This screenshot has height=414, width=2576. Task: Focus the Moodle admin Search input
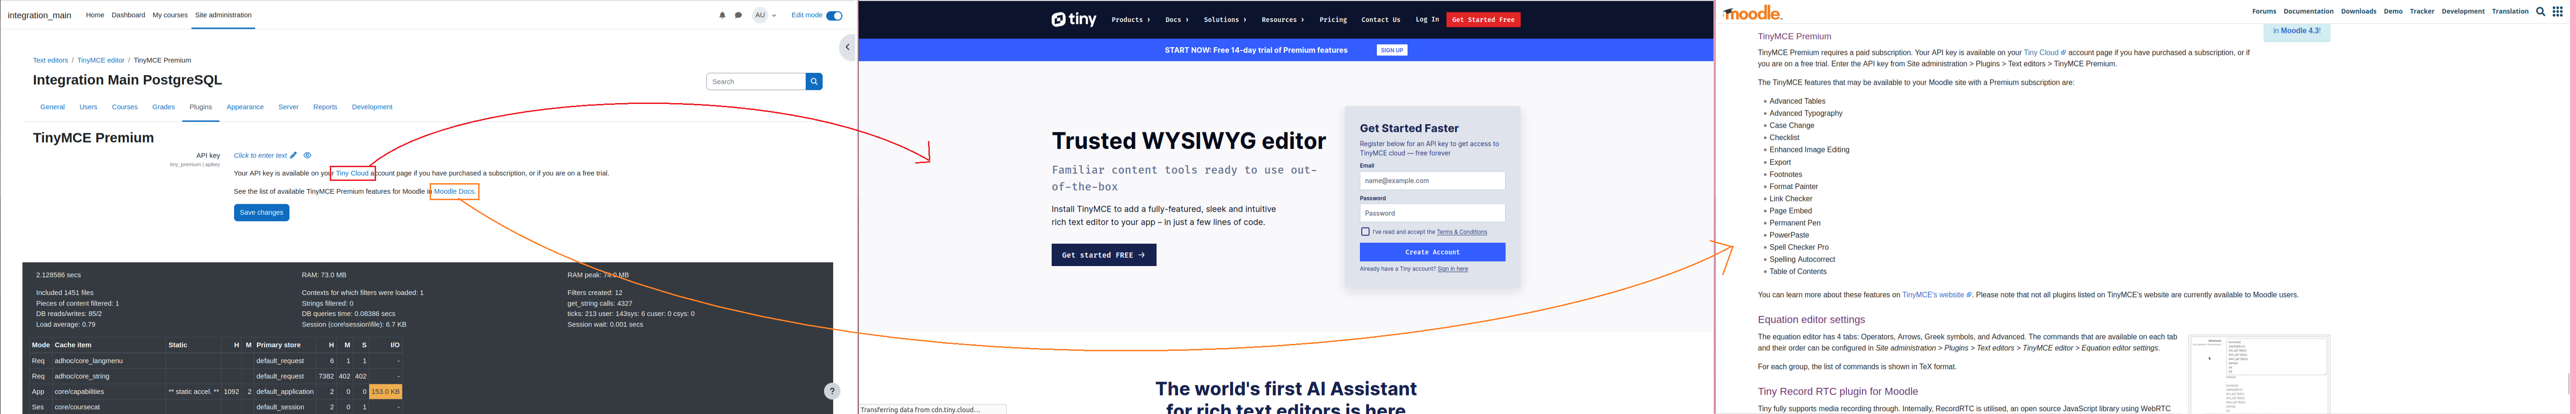pyautogui.click(x=756, y=81)
